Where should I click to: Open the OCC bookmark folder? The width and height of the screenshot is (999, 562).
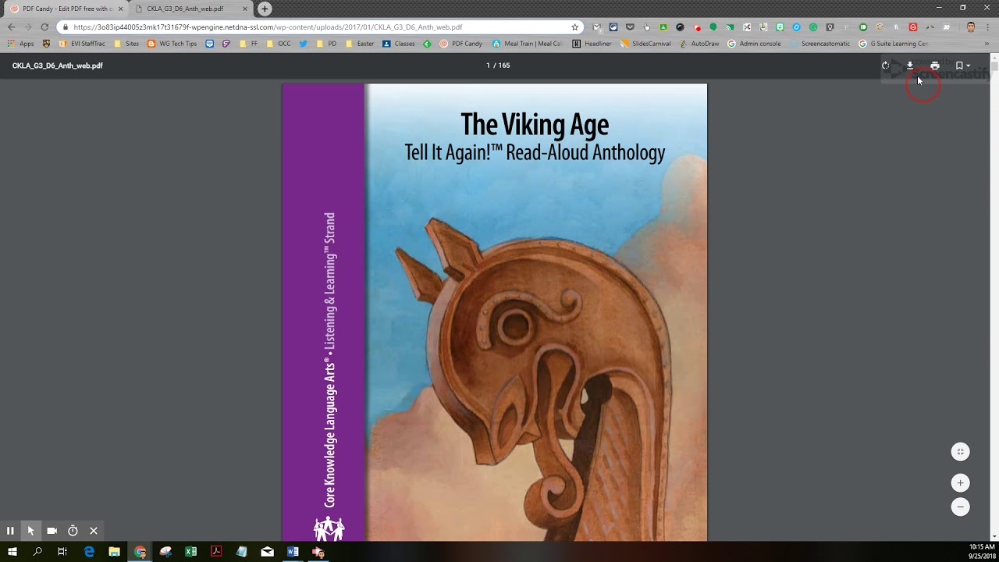[279, 44]
